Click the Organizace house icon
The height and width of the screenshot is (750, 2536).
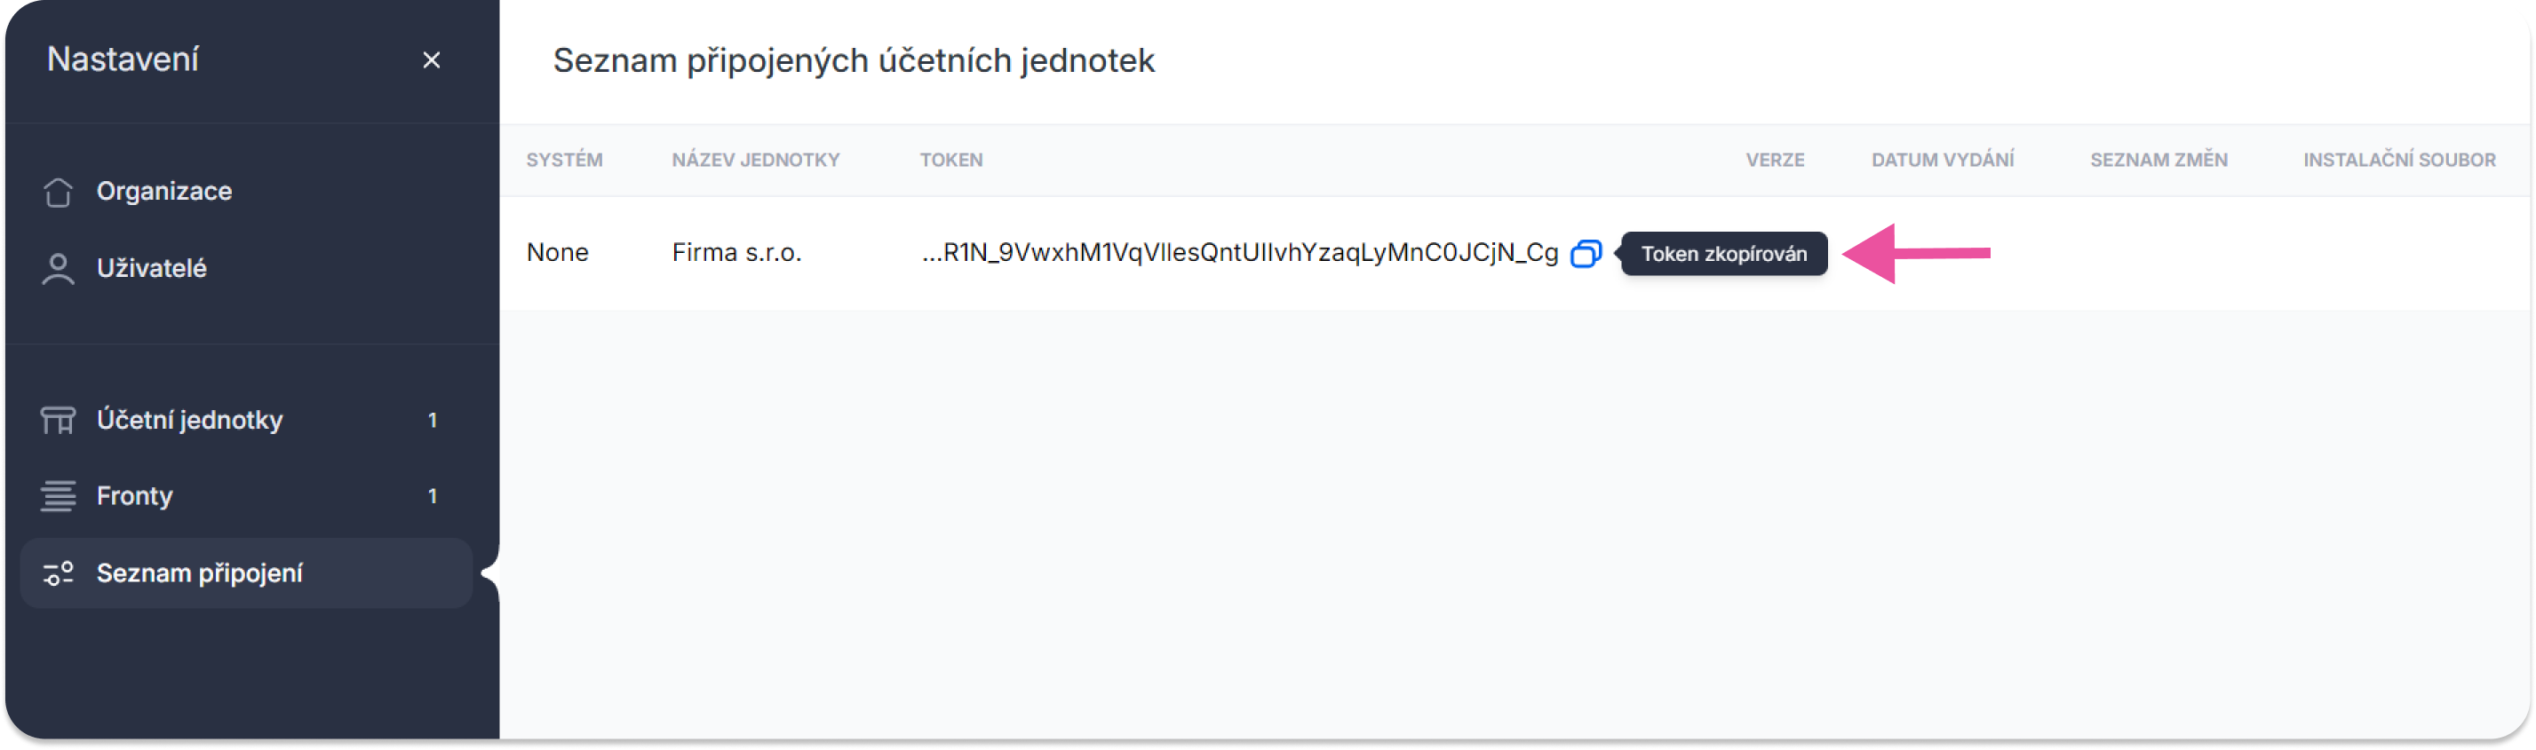(58, 192)
